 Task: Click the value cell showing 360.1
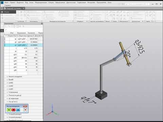[33, 58]
